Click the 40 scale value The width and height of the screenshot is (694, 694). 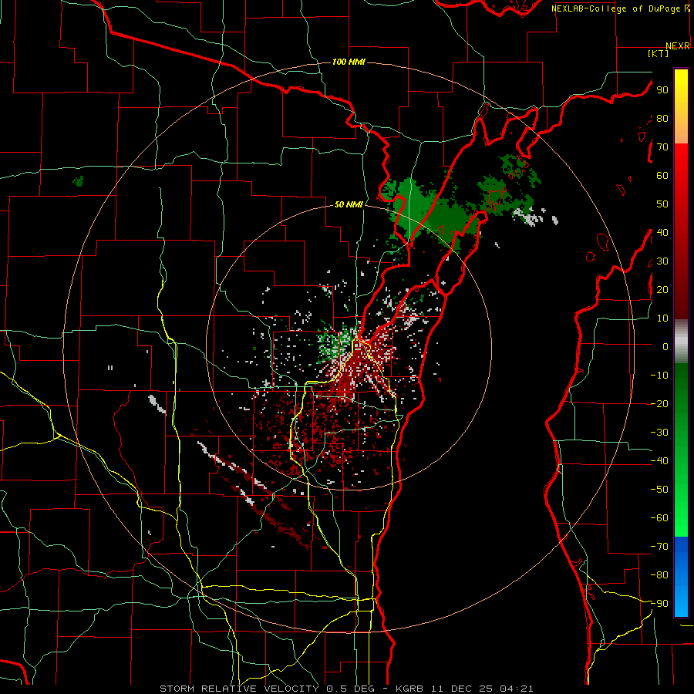click(x=662, y=232)
